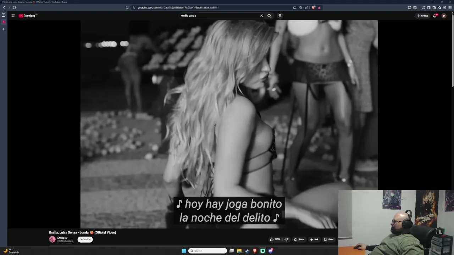Open the media control music-note icon
Image resolution: width=454 pixels, height=255 pixels.
pyautogui.click(x=423, y=7)
